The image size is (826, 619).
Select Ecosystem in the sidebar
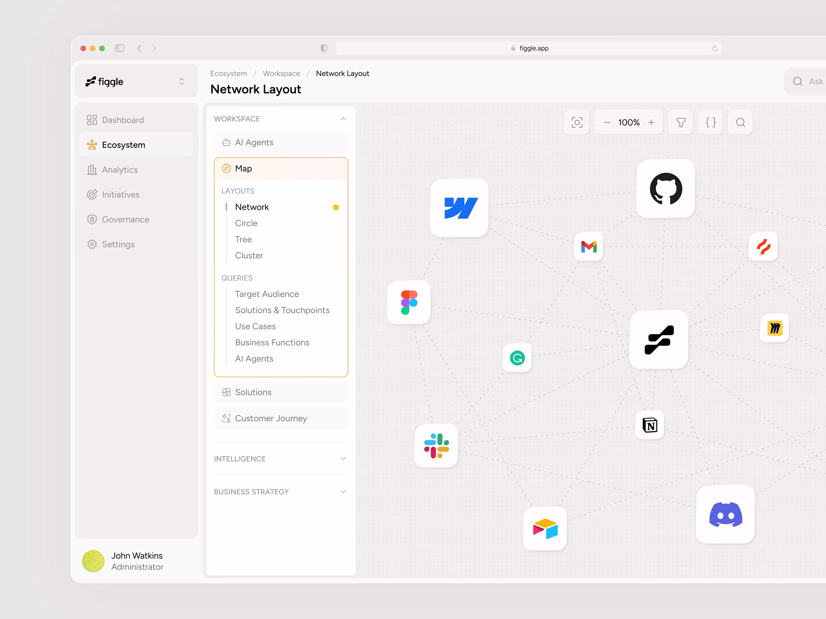point(136,145)
